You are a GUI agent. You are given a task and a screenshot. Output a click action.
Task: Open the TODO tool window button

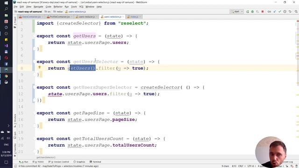coord(38,162)
